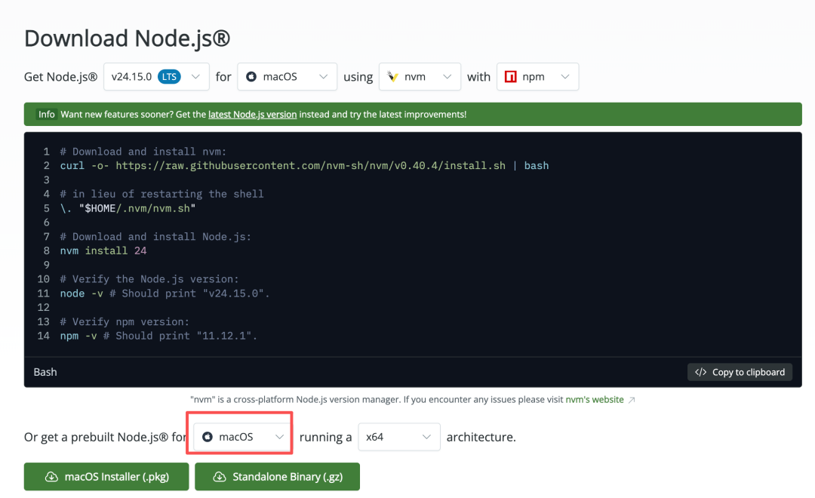Open the x64 architecture dropdown
The image size is (815, 498).
(398, 437)
